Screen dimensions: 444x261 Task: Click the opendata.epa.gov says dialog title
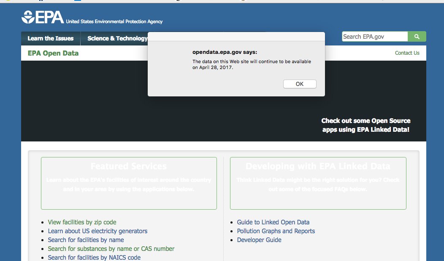(x=225, y=52)
